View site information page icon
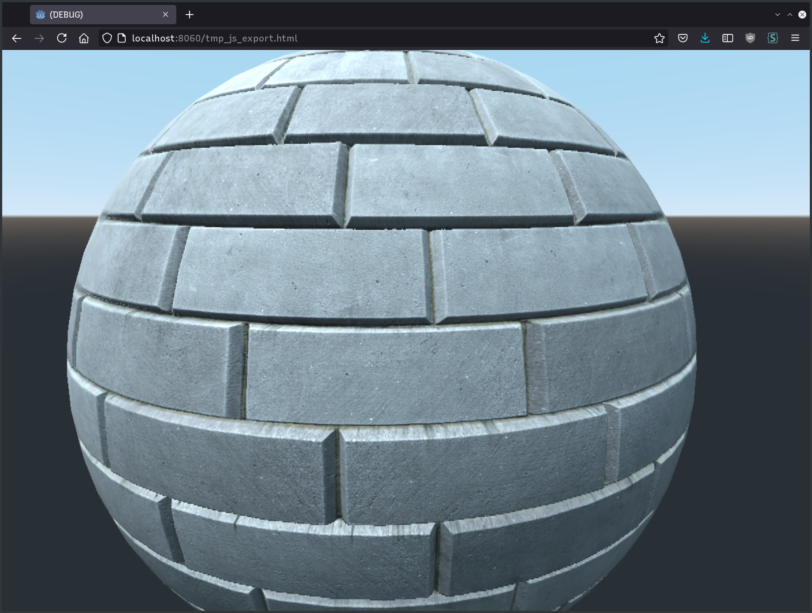Screen dimensions: 812x613 pyautogui.click(x=122, y=38)
